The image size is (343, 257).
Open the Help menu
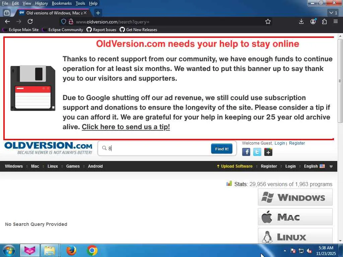coord(93,3)
